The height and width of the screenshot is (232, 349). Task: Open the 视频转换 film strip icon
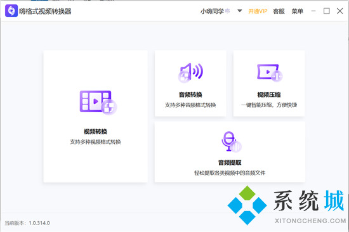(x=98, y=102)
